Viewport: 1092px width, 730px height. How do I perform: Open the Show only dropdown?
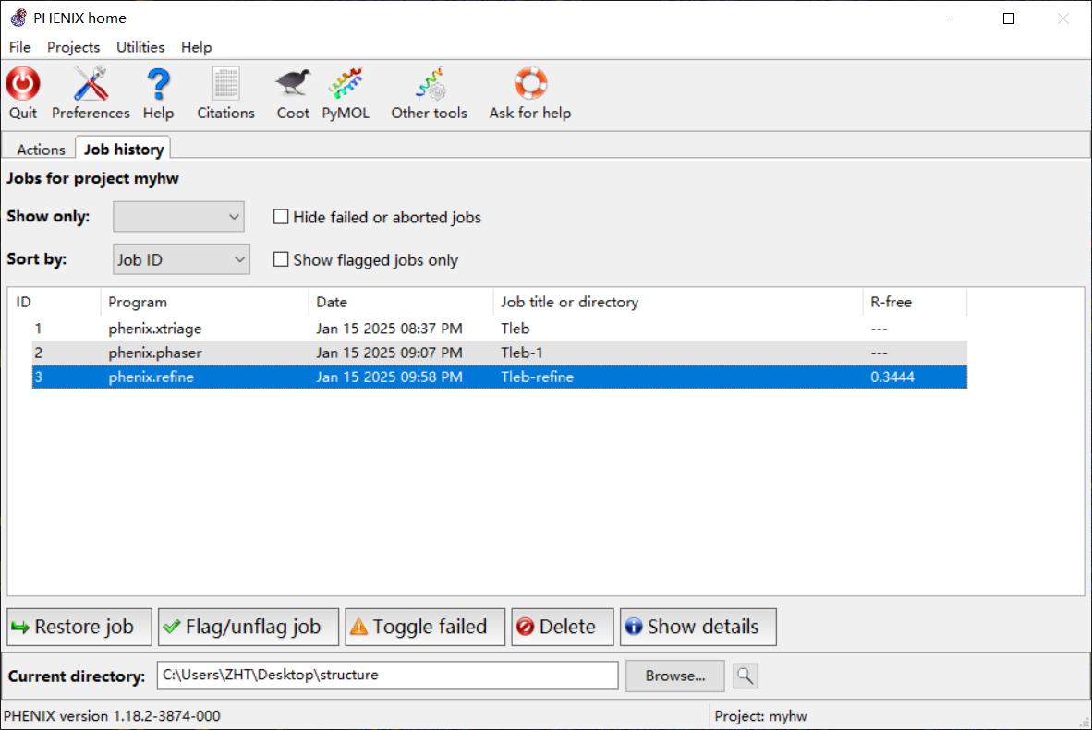(178, 217)
